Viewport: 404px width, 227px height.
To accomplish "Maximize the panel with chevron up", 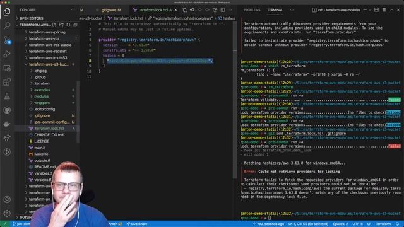I will pos(391,10).
